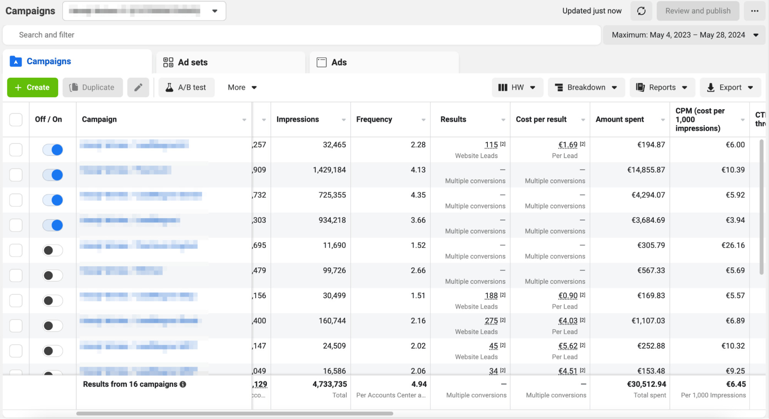
Task: Click the vertical table scrollbar
Action: click(761, 207)
